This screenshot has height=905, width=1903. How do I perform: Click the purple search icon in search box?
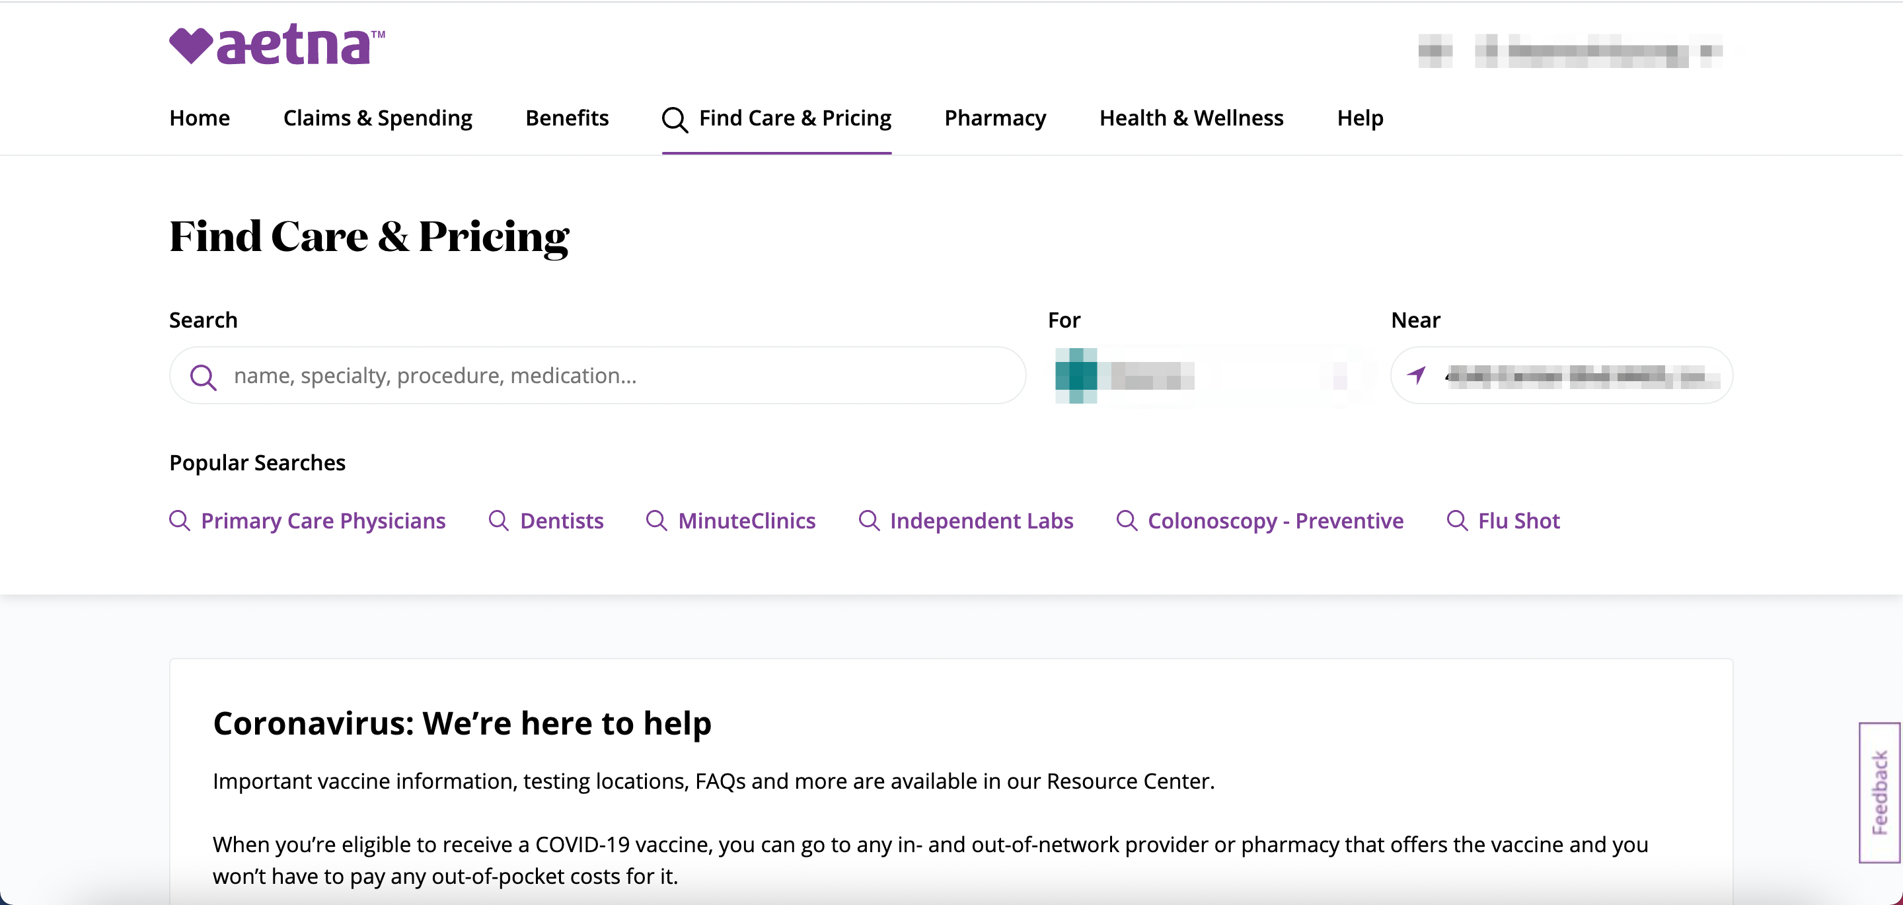203,377
